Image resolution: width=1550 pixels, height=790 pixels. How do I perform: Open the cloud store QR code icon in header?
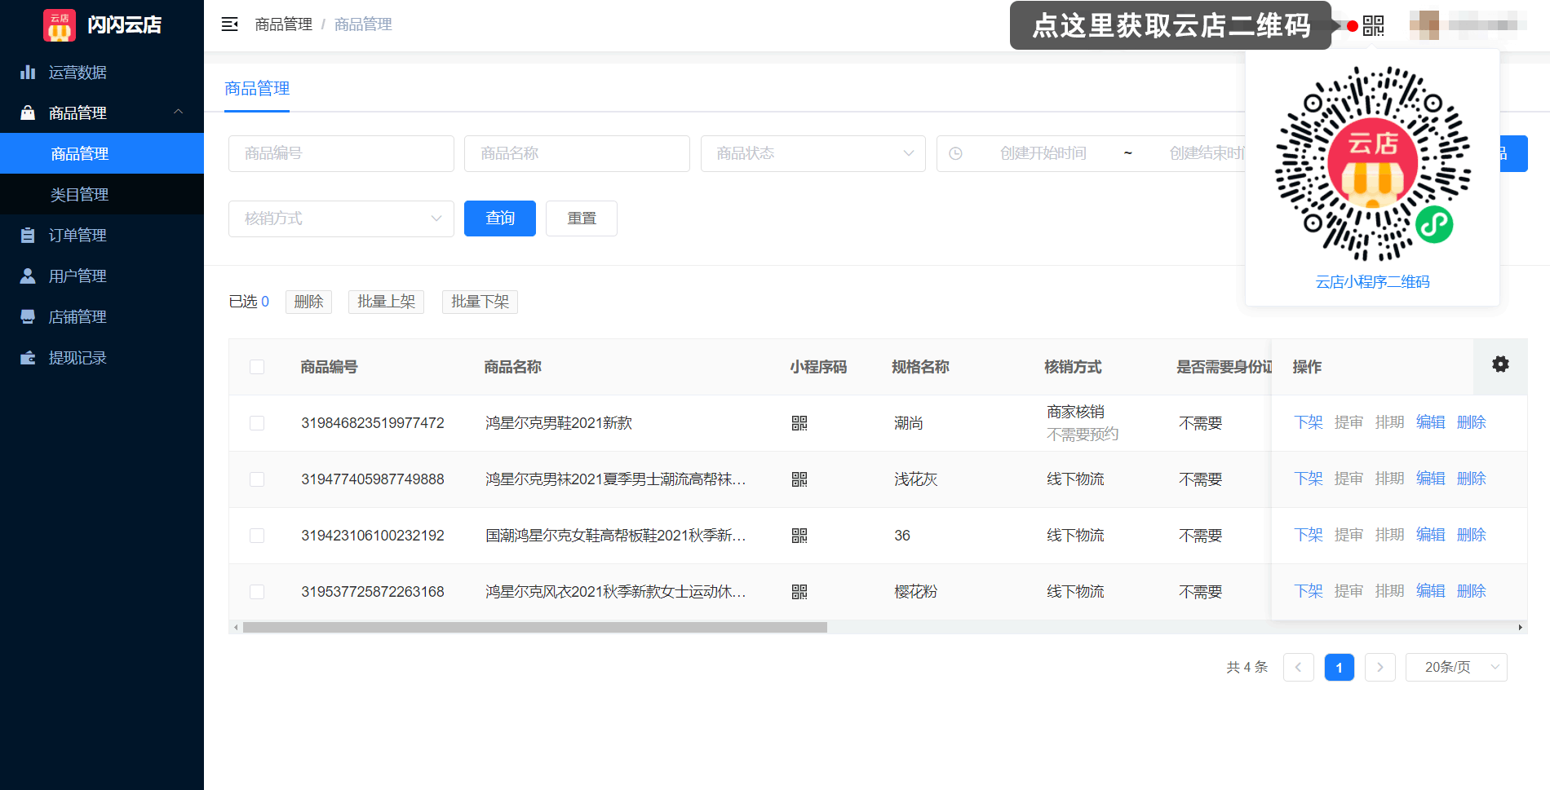[1374, 26]
